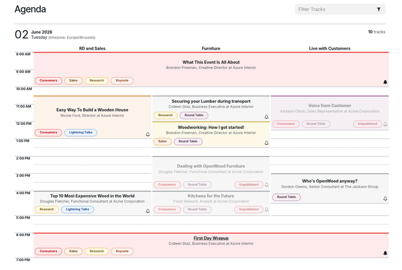Open Easy Way To Build a Wooden House
Screen dimensions: 402x270
(x=92, y=110)
